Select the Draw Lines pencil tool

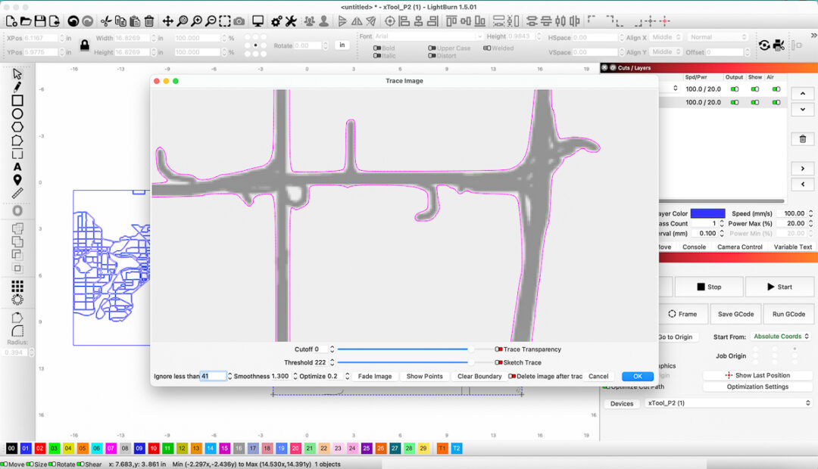click(17, 87)
